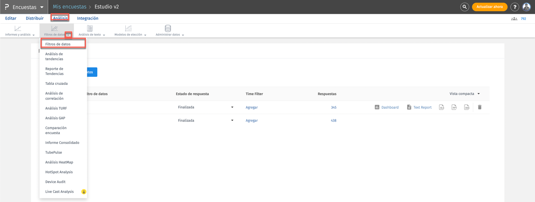
Task: Click the search magnifier icon
Action: coord(464,7)
